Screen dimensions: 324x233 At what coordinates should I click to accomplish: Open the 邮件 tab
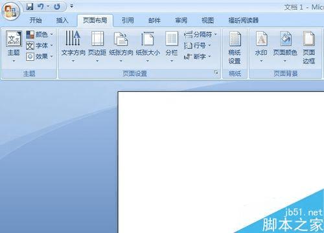154,21
